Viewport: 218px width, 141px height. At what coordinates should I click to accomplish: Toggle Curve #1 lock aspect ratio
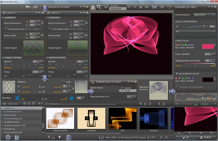coord(5,29)
